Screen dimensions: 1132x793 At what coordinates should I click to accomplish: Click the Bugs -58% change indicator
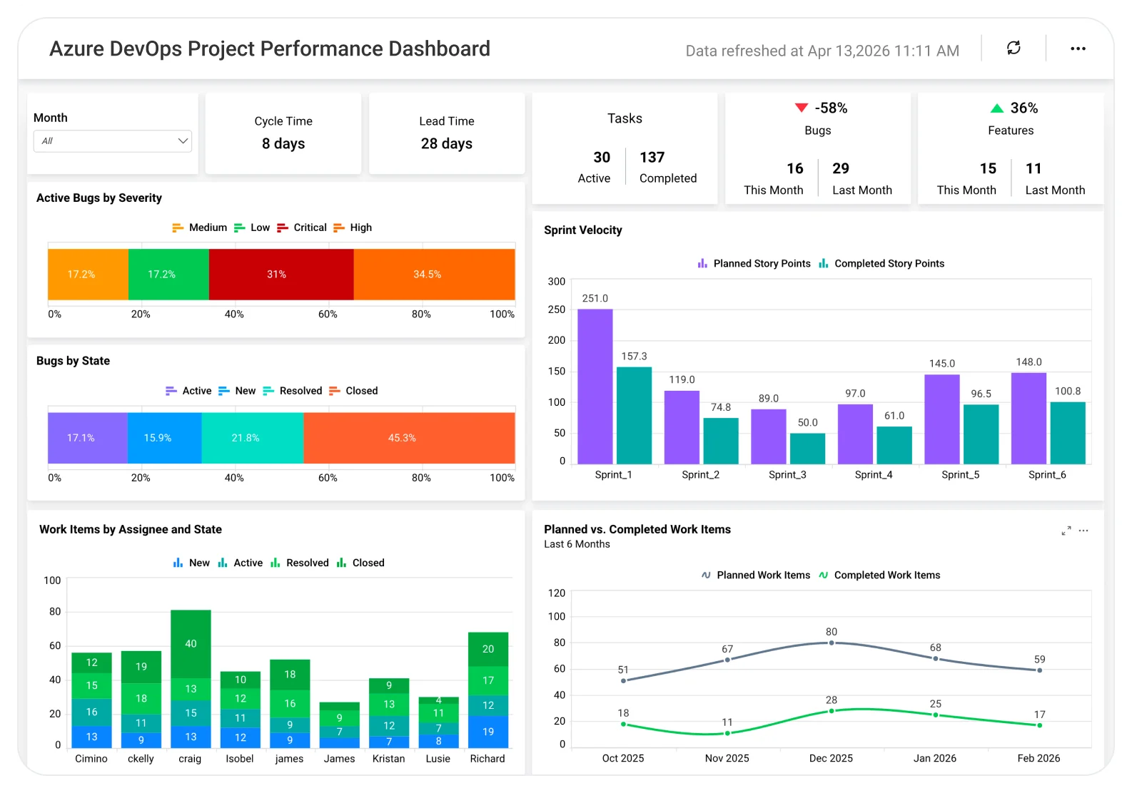[x=822, y=108]
